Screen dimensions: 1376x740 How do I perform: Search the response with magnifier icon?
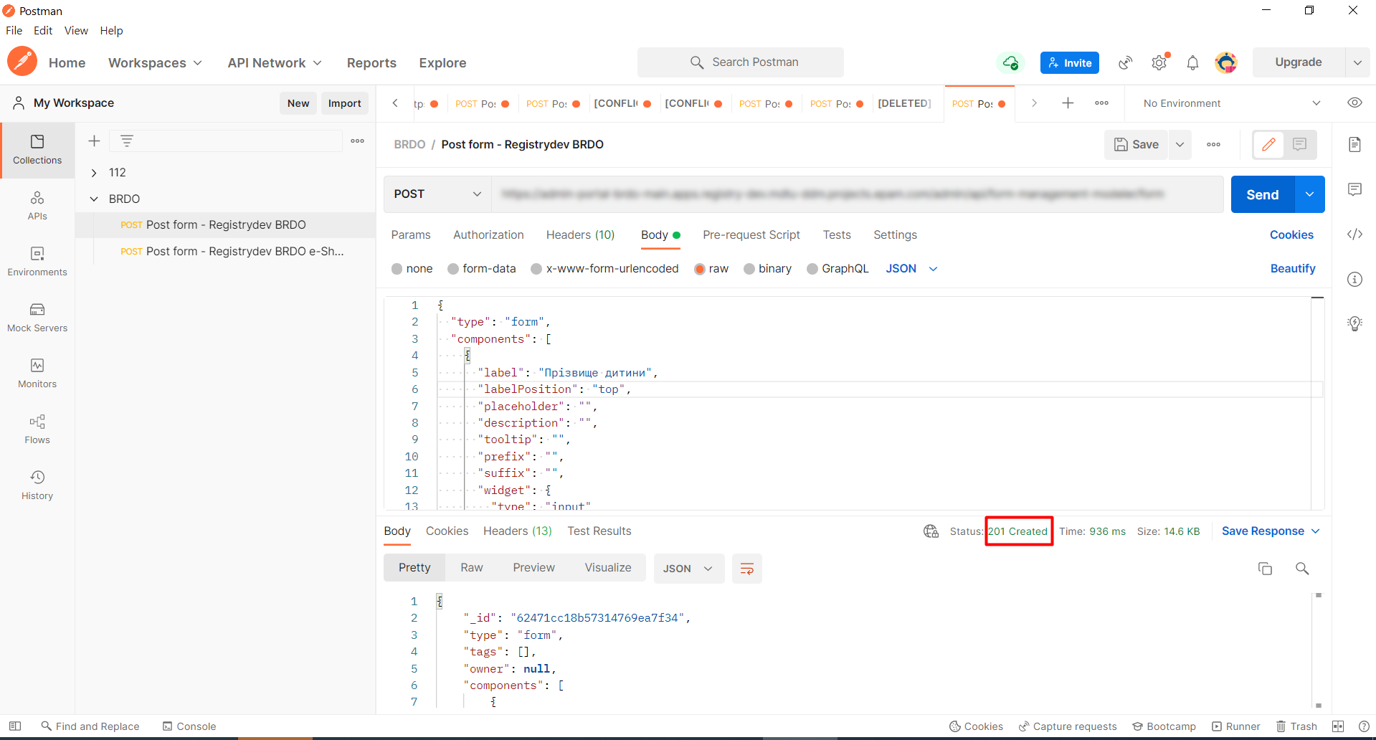[1302, 569]
